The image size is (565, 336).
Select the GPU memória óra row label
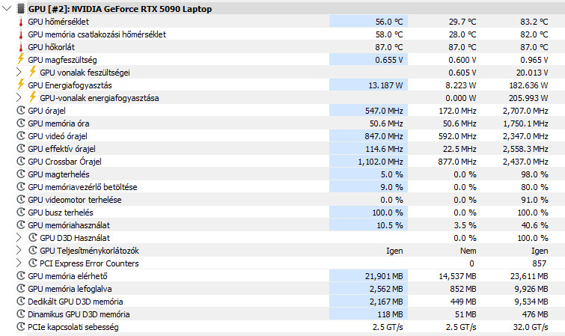pyautogui.click(x=58, y=123)
